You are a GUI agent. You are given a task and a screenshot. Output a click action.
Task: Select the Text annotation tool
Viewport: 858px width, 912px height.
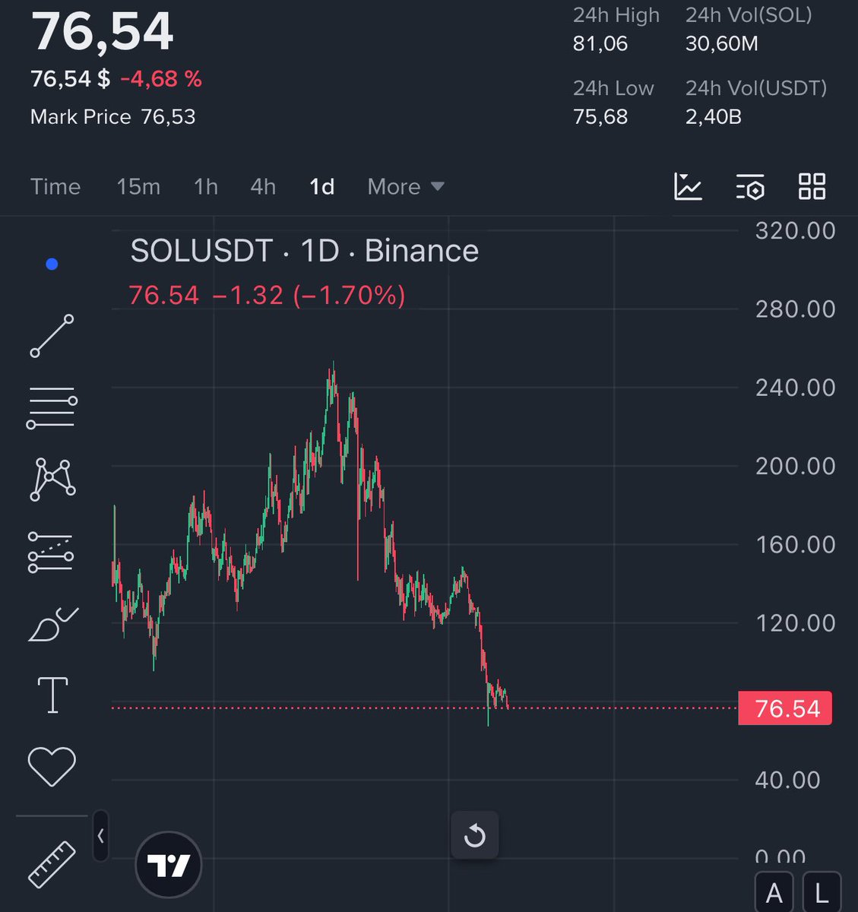click(x=52, y=695)
